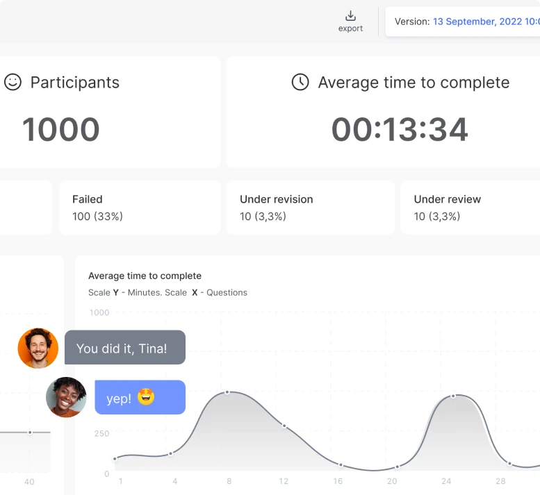
Task: Click the Average time to complete card heading
Action: pyautogui.click(x=414, y=83)
